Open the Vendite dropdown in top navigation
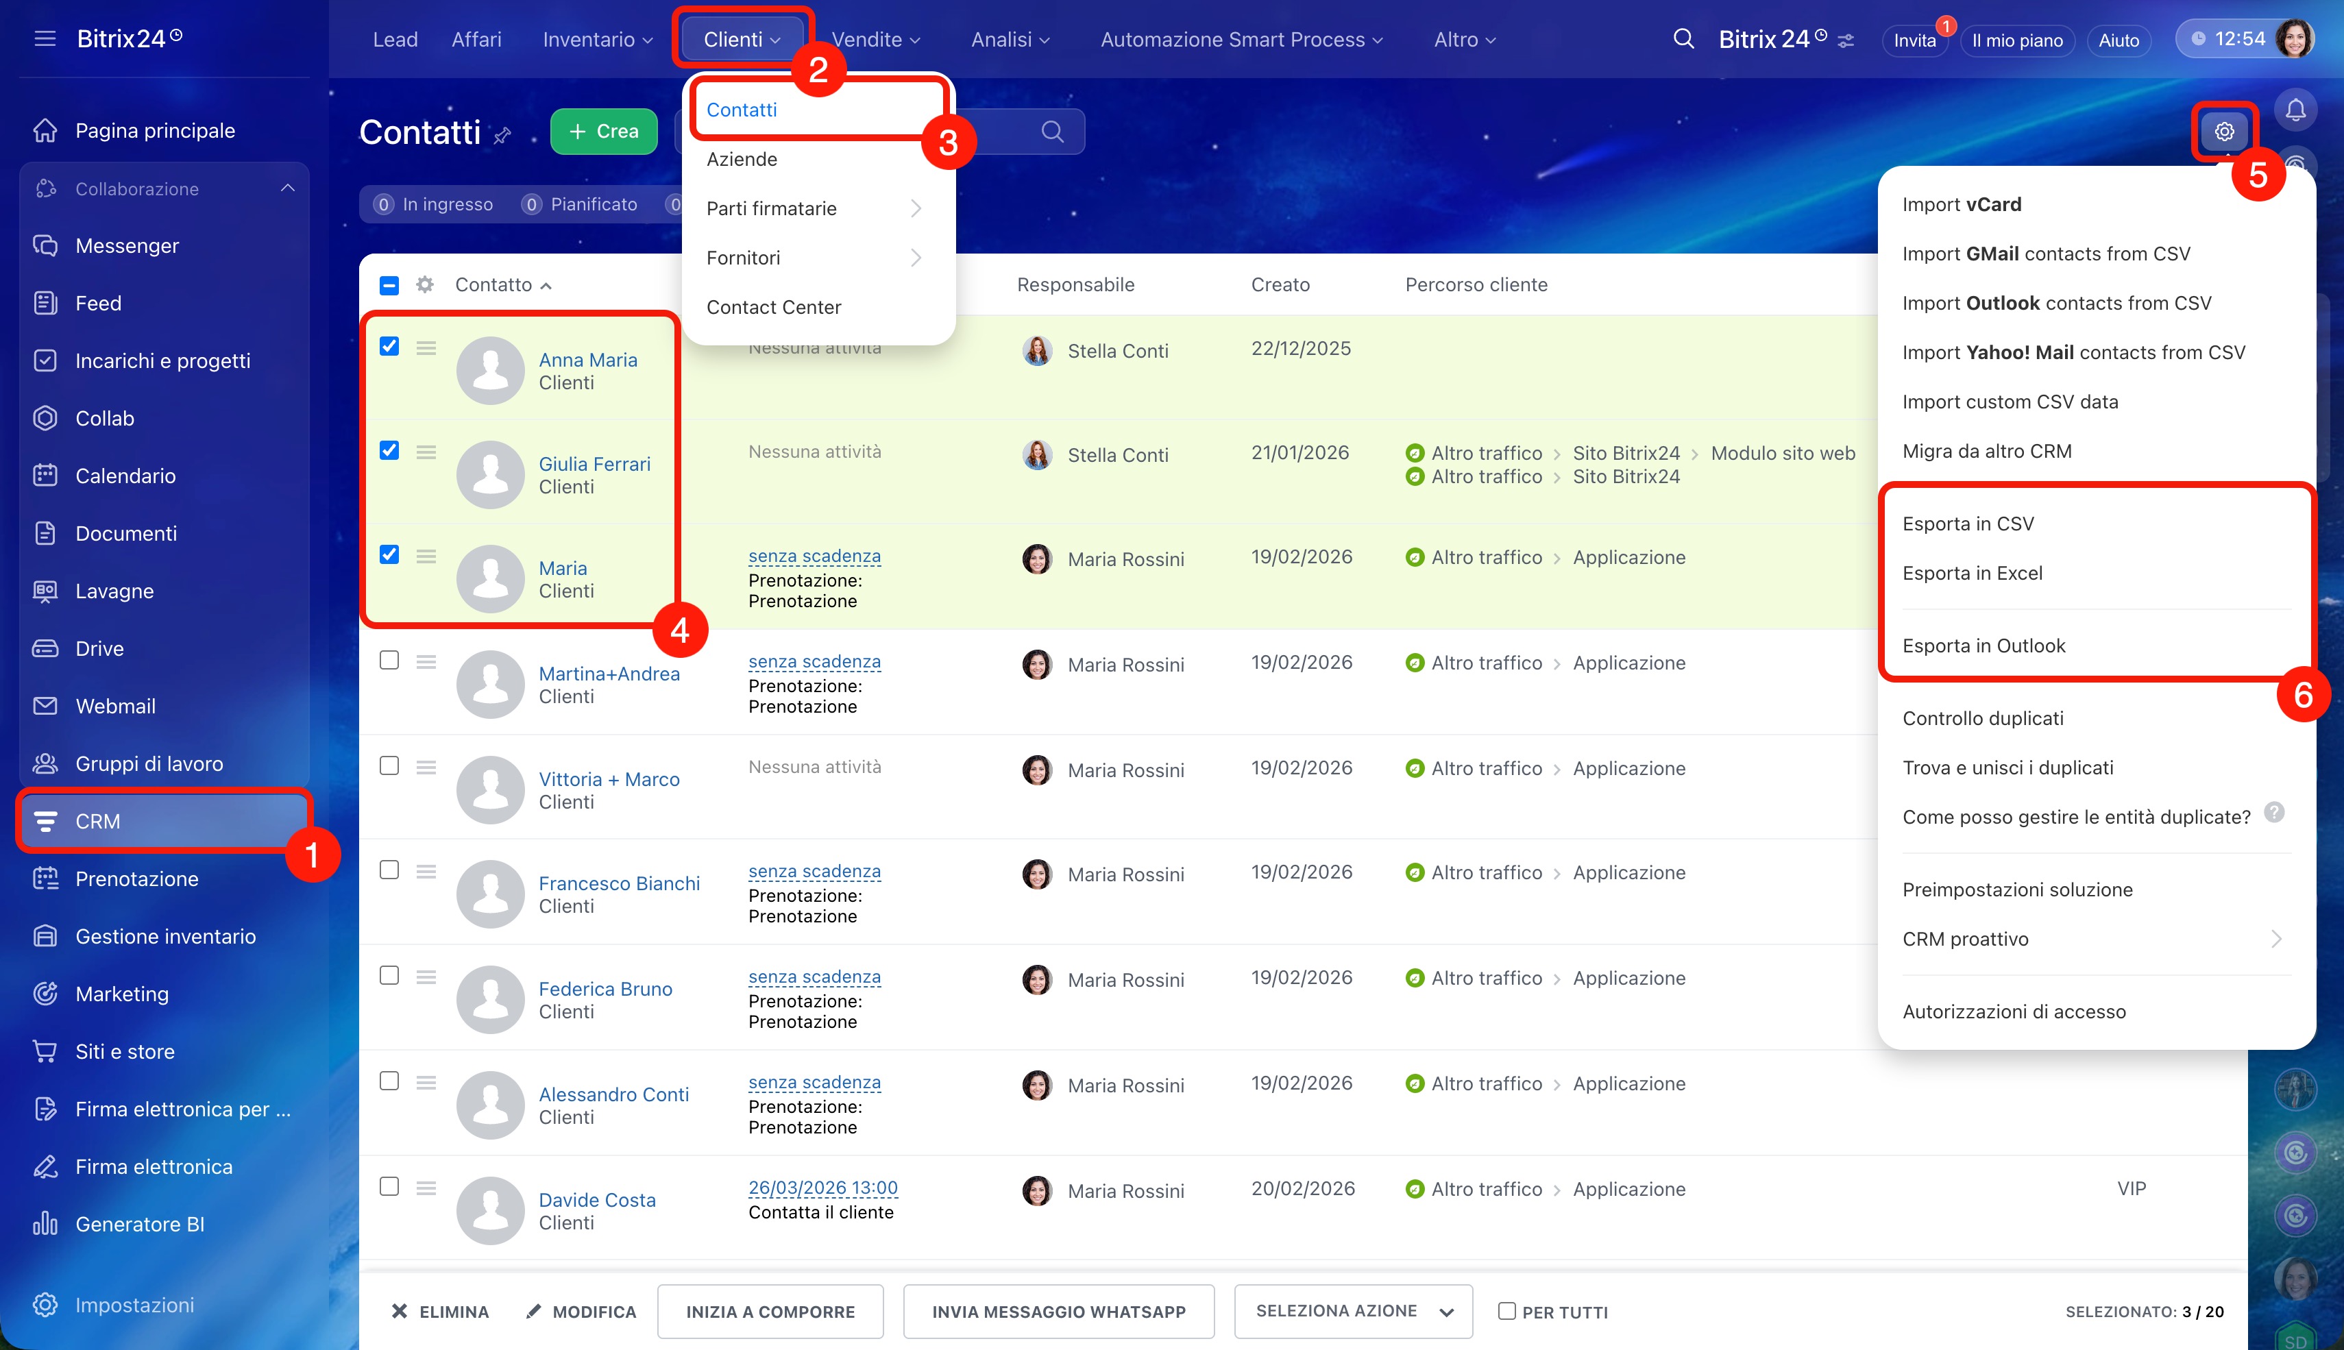Image resolution: width=2344 pixels, height=1350 pixels. [875, 39]
